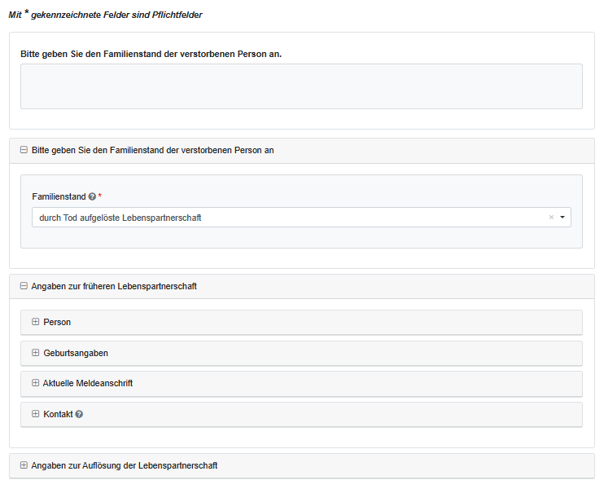
Task: Click the minus icon beside Angaben zur früheren Lebenspartnerschaft
Action: [x=24, y=286]
